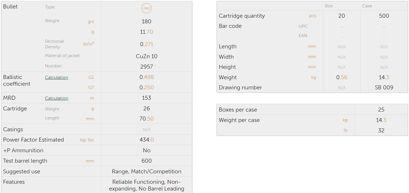Screen dimensions: 409x193
Task: Open the Ballistic coefficient Calculation link
Action: (x=56, y=78)
